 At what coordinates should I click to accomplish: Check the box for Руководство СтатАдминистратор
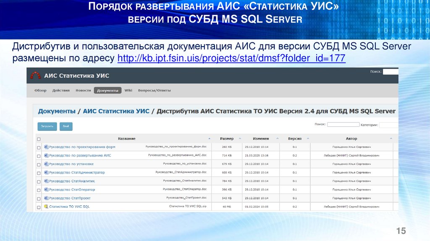[x=39, y=173]
